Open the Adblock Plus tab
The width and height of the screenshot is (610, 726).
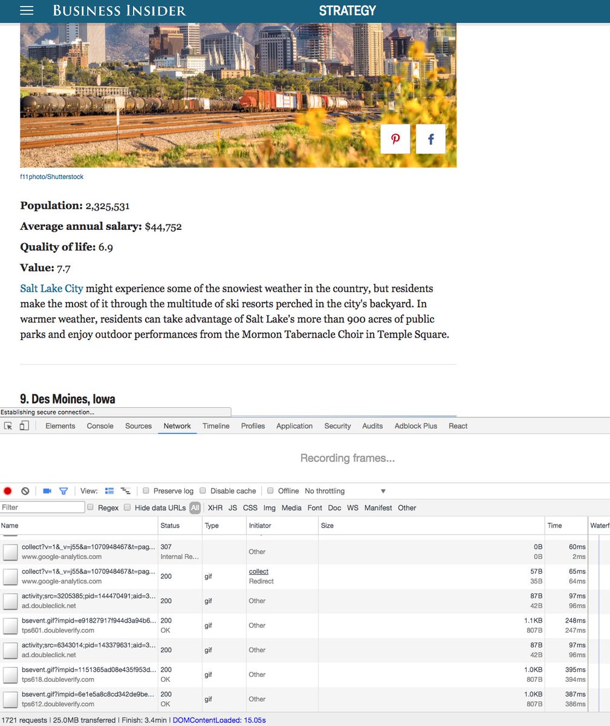tap(416, 426)
